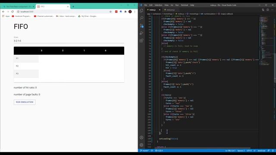Open the Manage gear in VS Code
Viewport: 276px width, 155px height.
141,145
